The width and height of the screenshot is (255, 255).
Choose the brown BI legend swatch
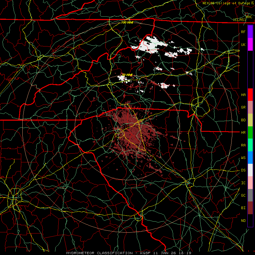(x=250, y=208)
